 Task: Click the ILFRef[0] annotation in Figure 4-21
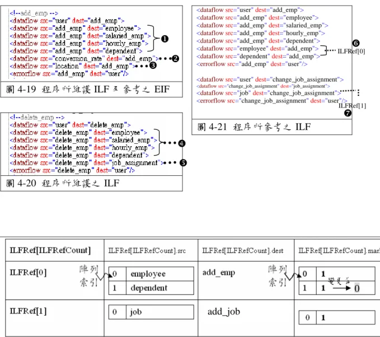click(x=351, y=51)
